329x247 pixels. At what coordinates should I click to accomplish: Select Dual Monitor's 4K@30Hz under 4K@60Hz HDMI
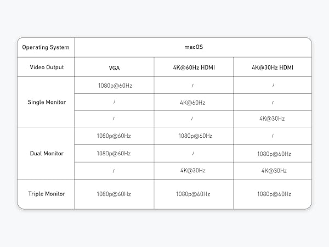pos(192,171)
